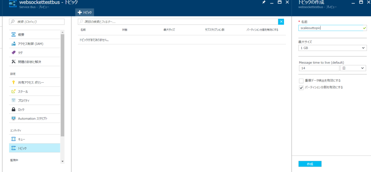Sort by the 名前 column header
Image resolution: width=371 pixels, height=172 pixels.
[83, 30]
